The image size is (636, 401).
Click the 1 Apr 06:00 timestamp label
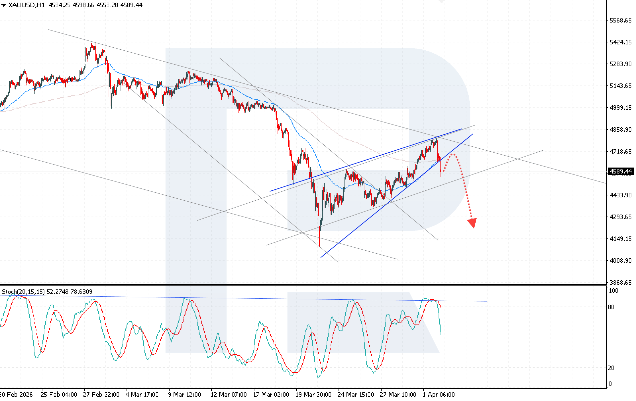(439, 395)
